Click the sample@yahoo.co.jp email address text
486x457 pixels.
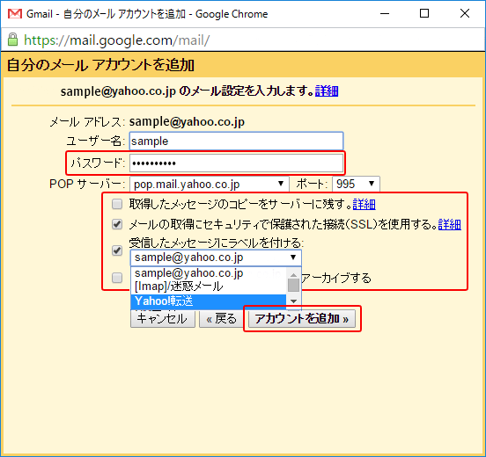187,122
